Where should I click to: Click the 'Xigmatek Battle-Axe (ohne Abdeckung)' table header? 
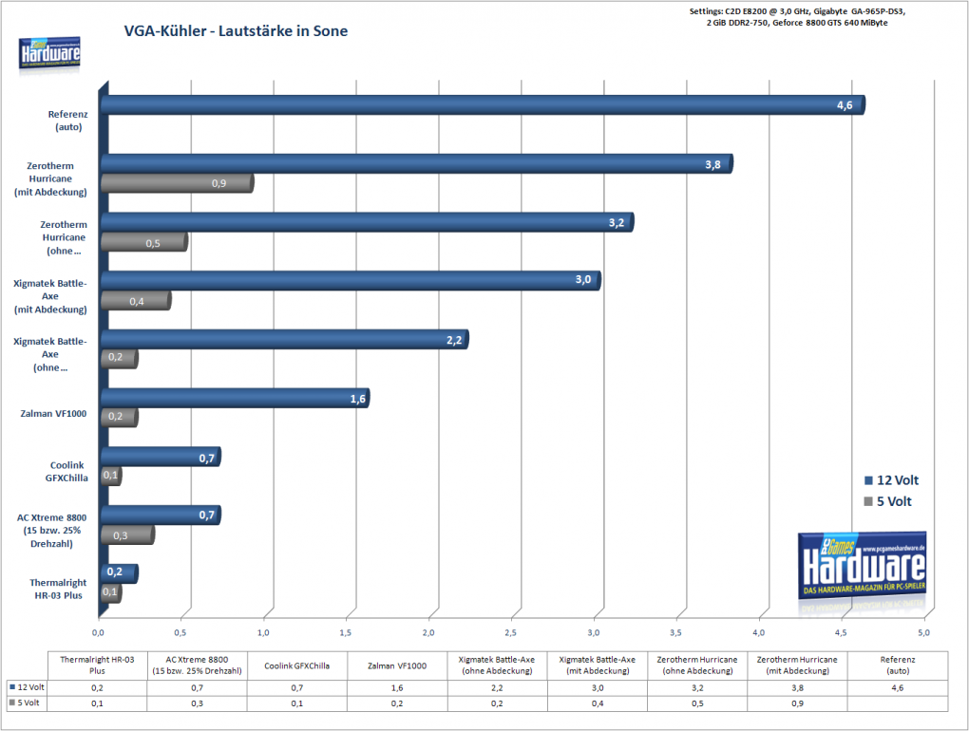(497, 665)
